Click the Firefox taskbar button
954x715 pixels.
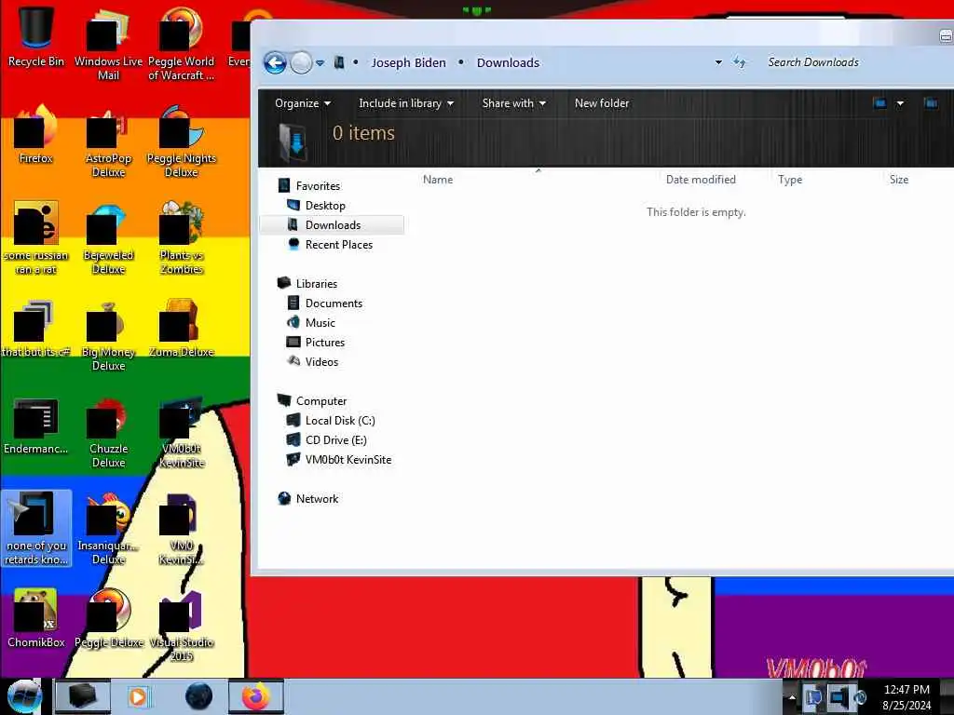pyautogui.click(x=255, y=696)
